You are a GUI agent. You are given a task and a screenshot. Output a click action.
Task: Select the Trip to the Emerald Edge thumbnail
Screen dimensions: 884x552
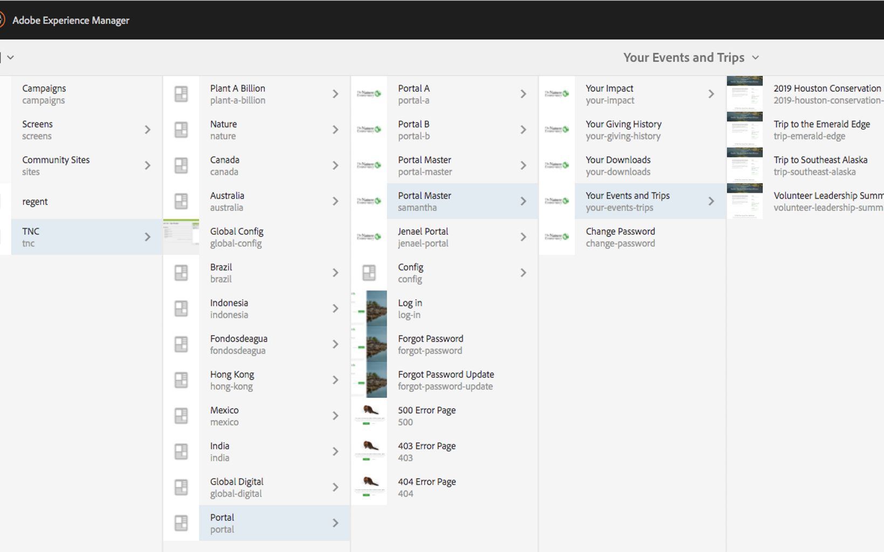click(x=745, y=130)
